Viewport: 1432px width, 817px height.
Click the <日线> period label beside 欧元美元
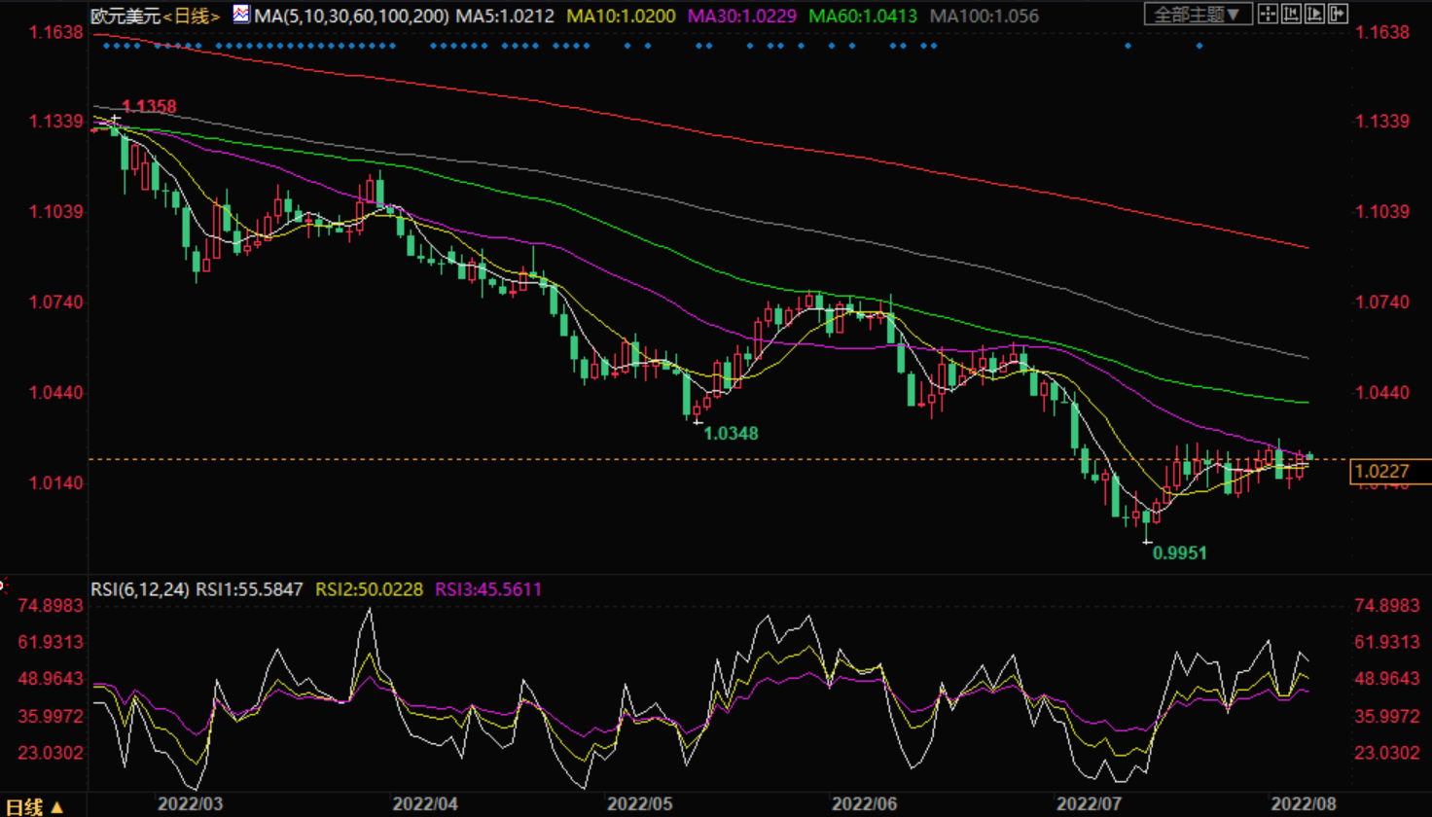tap(192, 17)
